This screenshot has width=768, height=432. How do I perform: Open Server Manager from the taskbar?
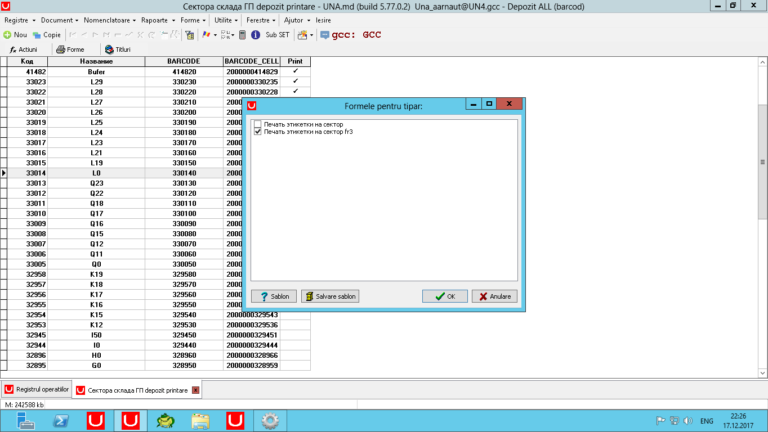click(26, 421)
